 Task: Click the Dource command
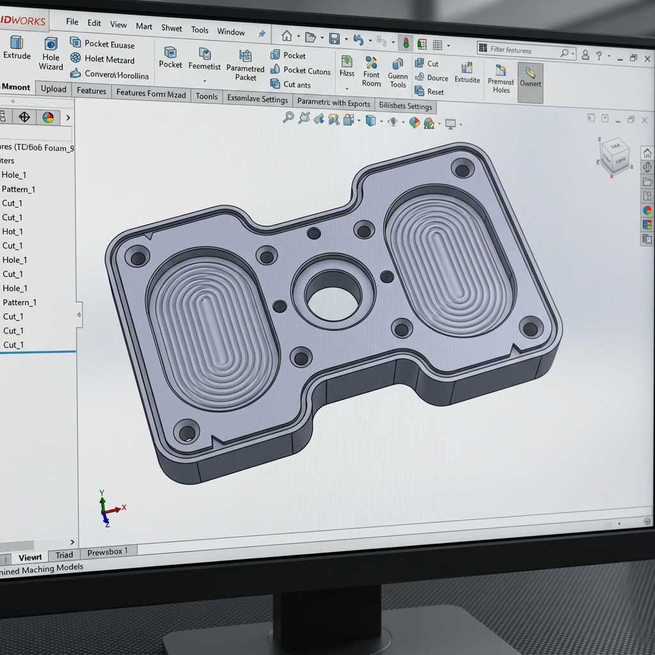tap(431, 77)
